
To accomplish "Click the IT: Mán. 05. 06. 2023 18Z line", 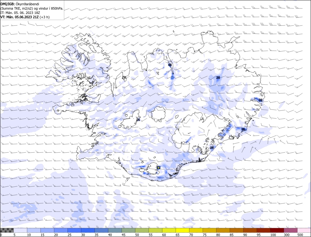I will tap(20, 13).
